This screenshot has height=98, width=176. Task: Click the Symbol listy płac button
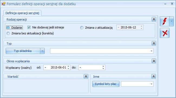(x=106, y=84)
